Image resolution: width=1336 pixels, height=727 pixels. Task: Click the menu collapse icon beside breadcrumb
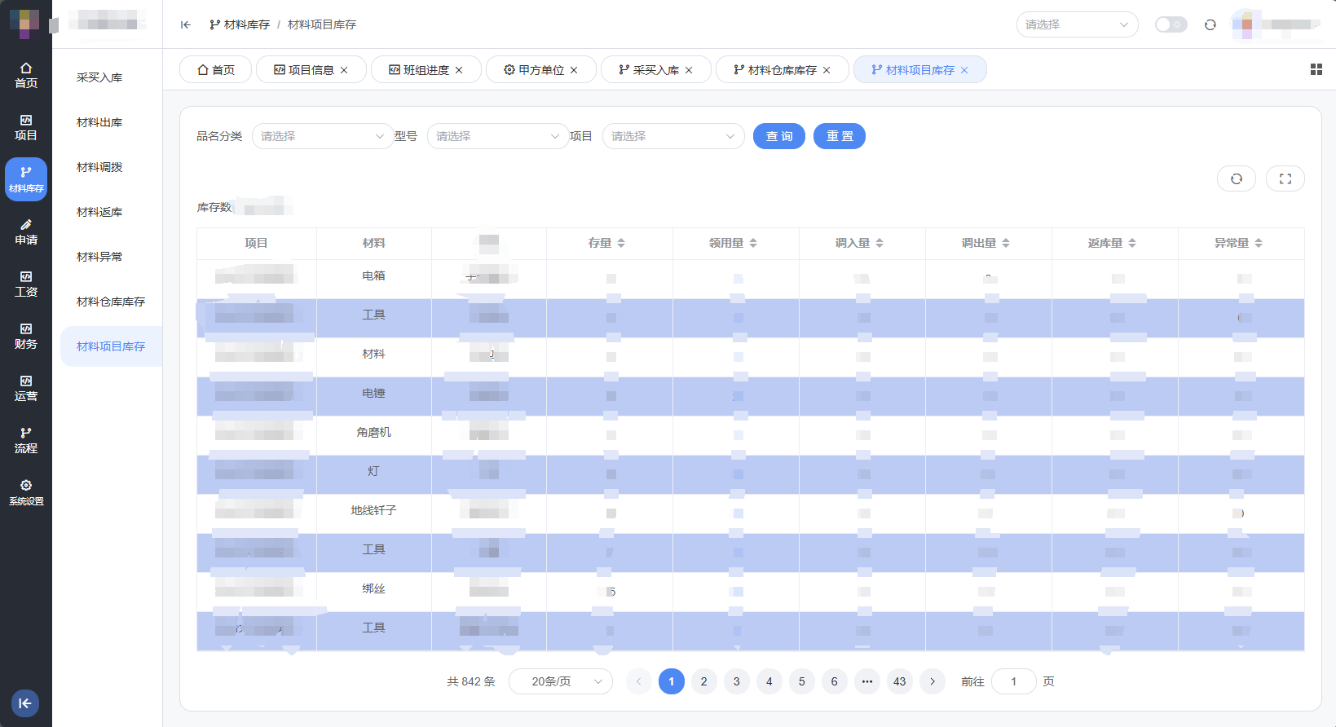[186, 24]
